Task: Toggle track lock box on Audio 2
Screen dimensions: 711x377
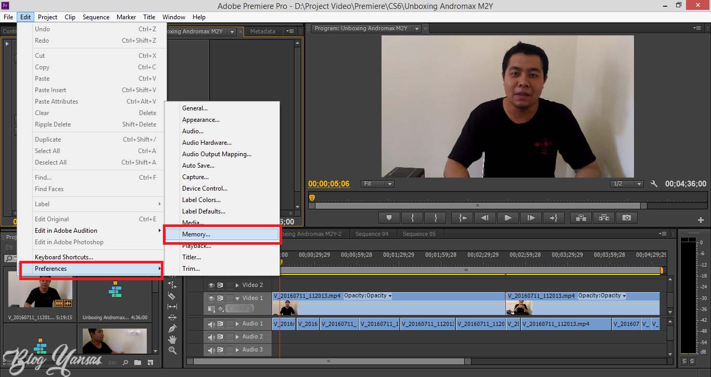Action: (x=230, y=337)
